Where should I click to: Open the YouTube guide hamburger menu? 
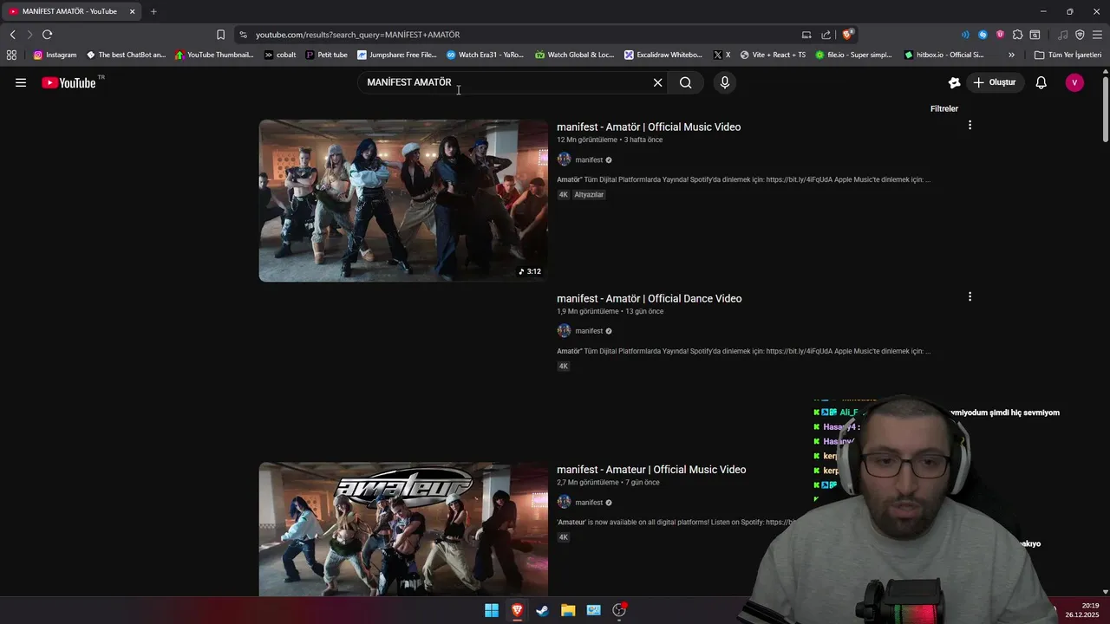[21, 82]
